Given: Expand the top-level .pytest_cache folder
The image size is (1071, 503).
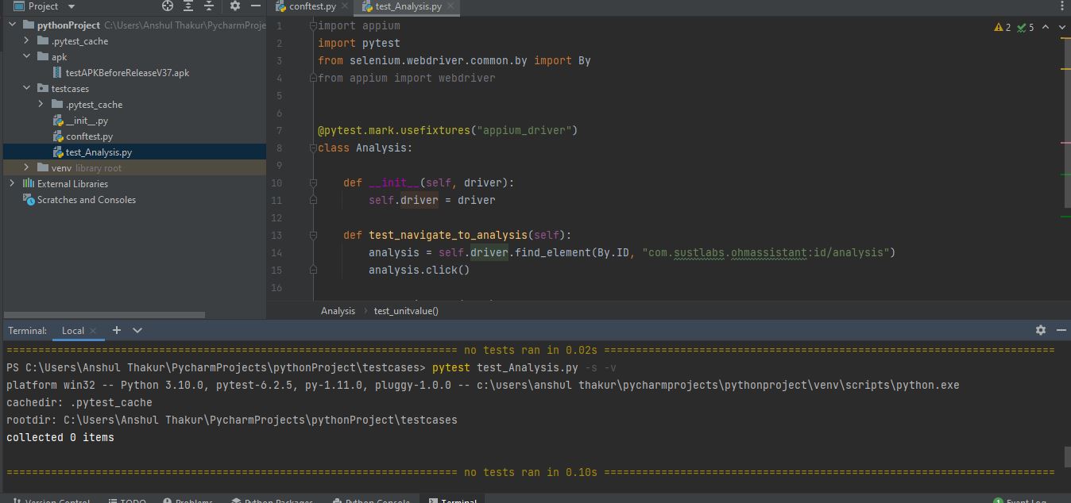Looking at the screenshot, I should pos(27,41).
